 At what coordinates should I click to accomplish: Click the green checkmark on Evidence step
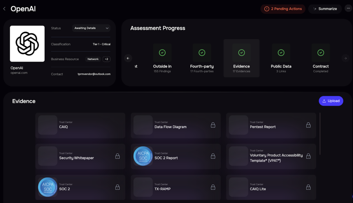[241, 52]
